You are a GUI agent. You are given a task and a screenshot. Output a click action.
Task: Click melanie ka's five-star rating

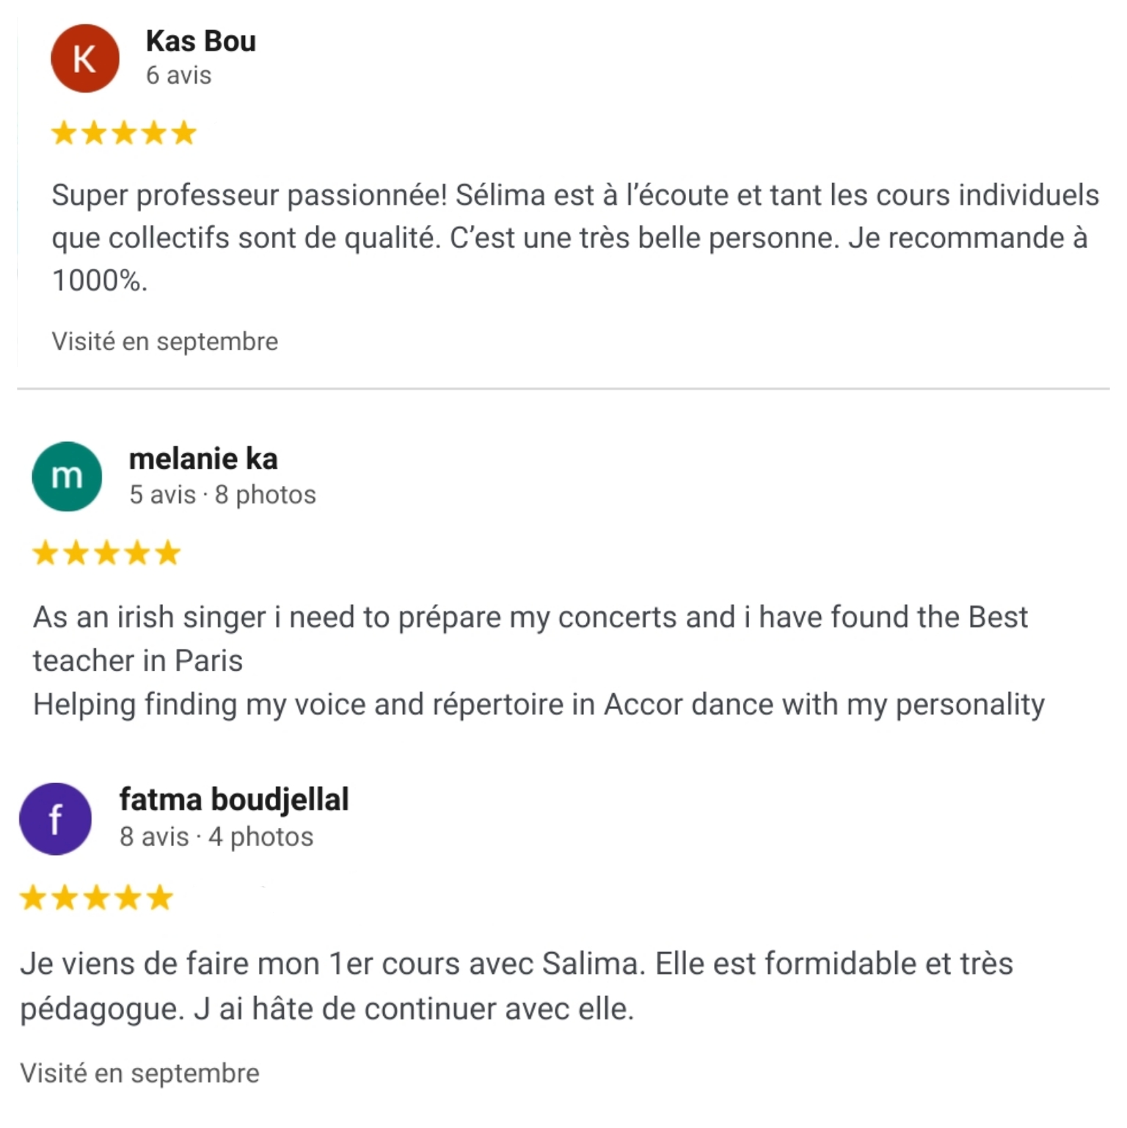pyautogui.click(x=106, y=553)
